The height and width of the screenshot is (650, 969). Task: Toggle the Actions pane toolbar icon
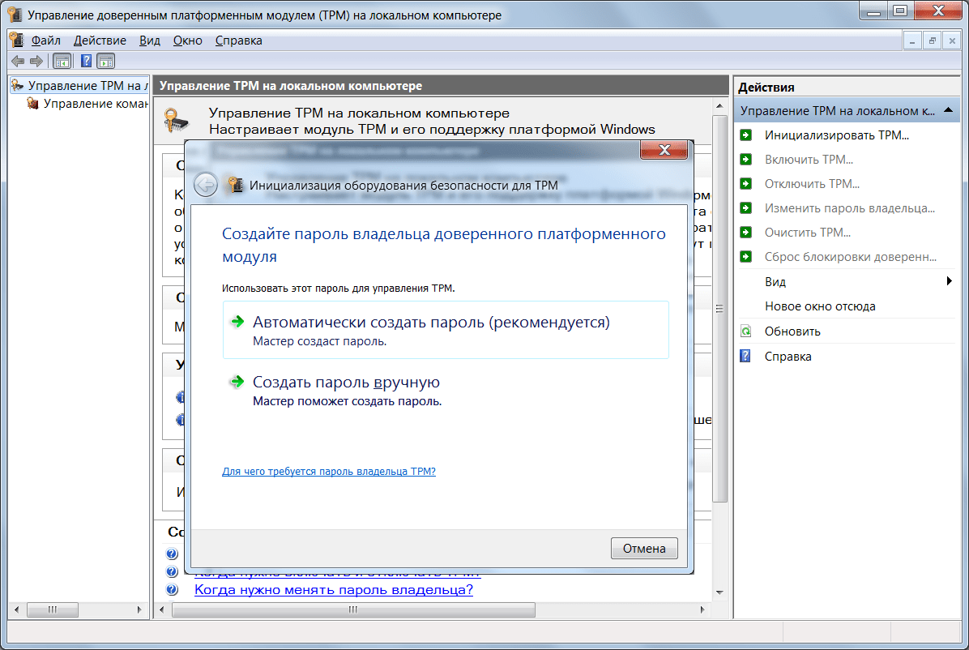(x=106, y=61)
